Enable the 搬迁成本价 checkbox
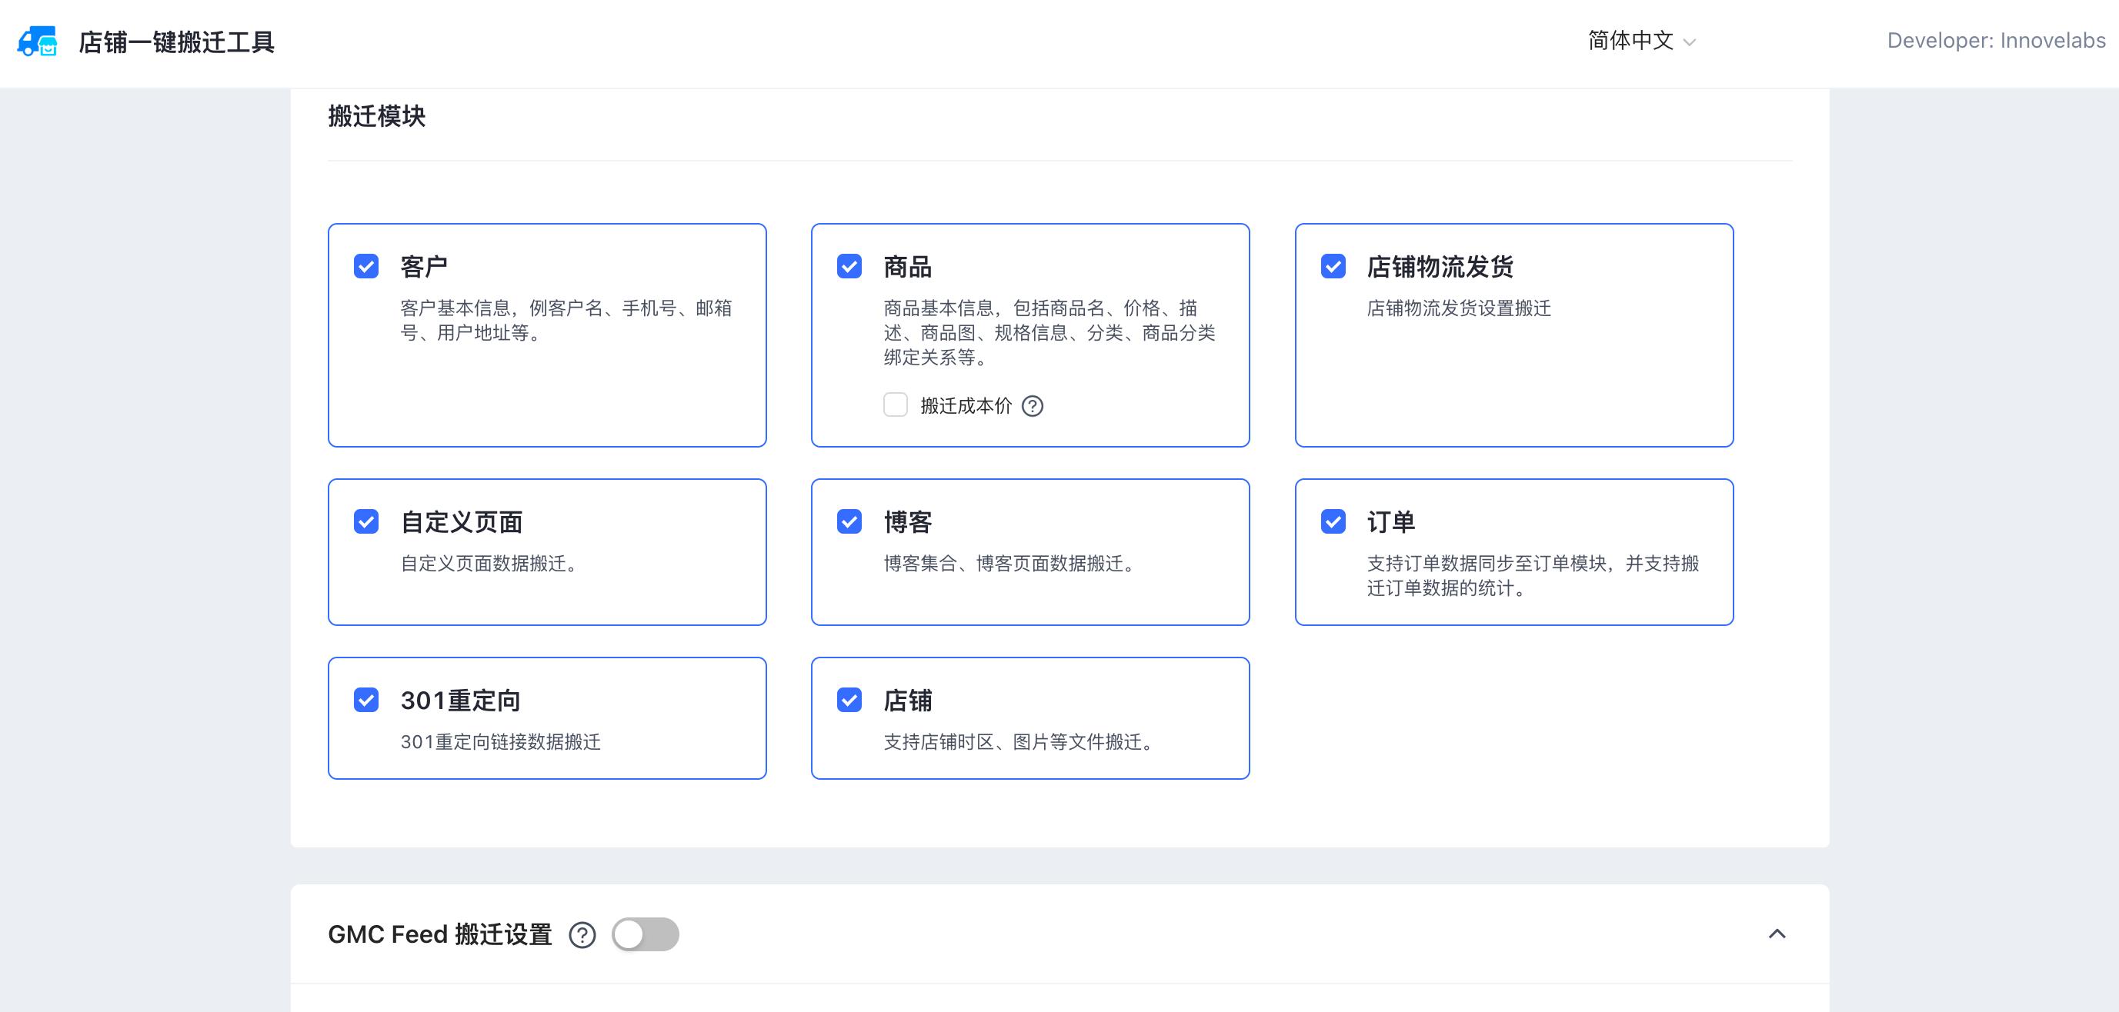Screen dimensions: 2119x1012 [x=895, y=405]
